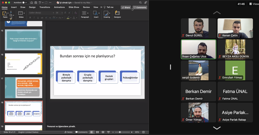259x135 pixels.
Task: Open the font color swatch
Action: coord(74,18)
